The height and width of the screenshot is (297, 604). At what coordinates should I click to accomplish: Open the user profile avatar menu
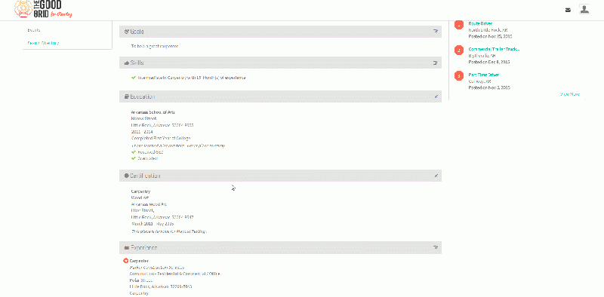click(x=584, y=9)
